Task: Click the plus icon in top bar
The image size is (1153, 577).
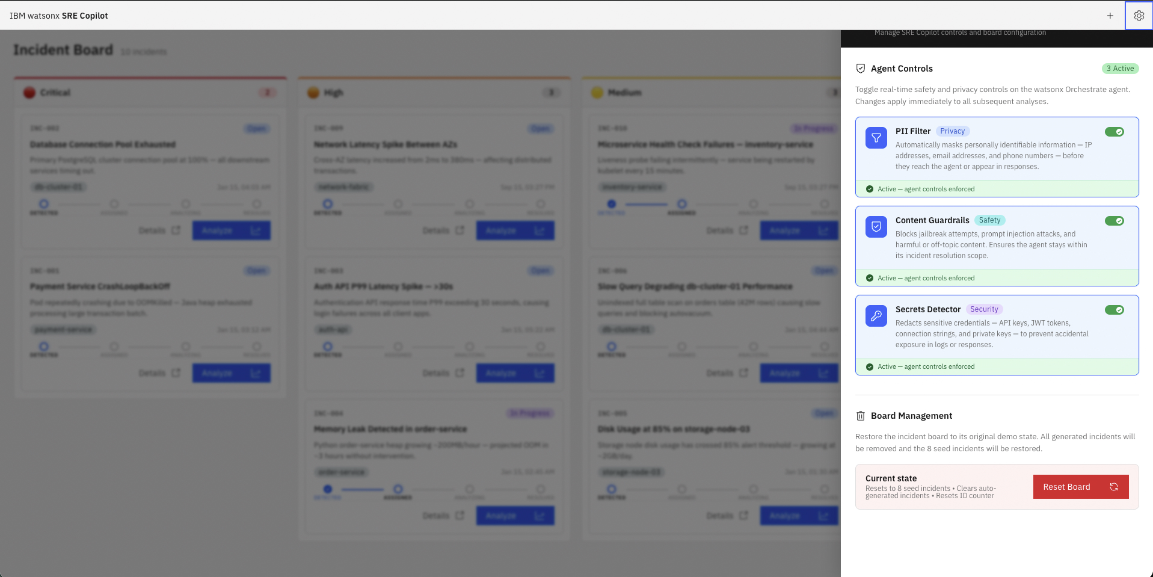Action: pos(1110,16)
